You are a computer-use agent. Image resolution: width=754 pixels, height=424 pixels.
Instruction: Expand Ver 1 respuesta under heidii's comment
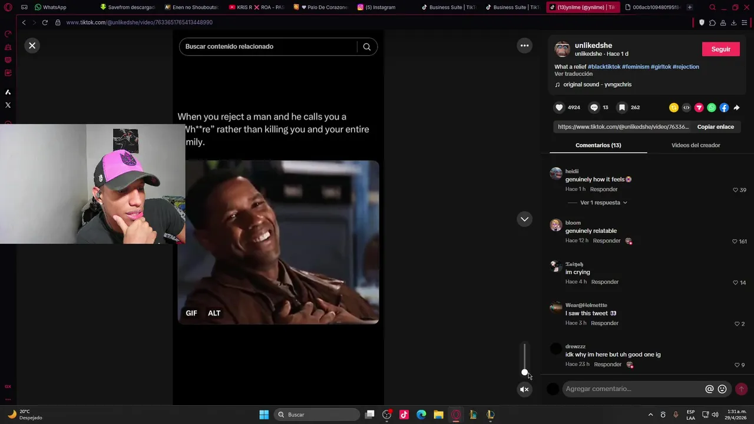[603, 203]
